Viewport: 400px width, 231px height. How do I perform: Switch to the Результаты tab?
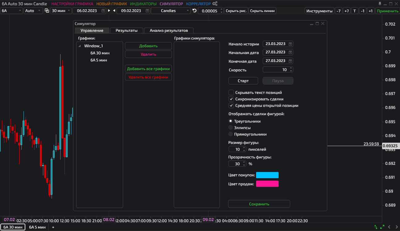pyautogui.click(x=126, y=31)
